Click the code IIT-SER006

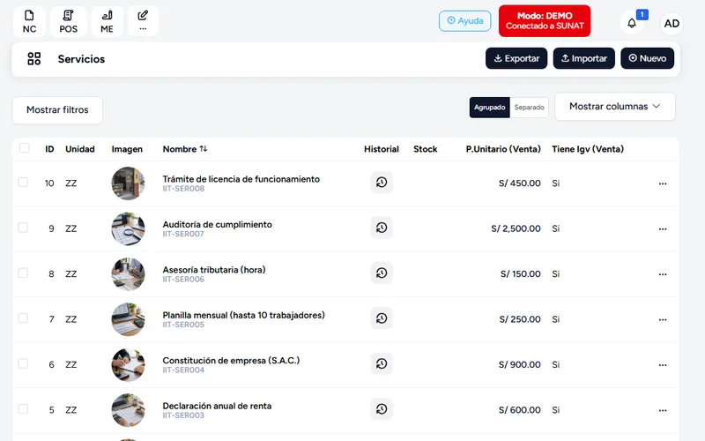183,280
